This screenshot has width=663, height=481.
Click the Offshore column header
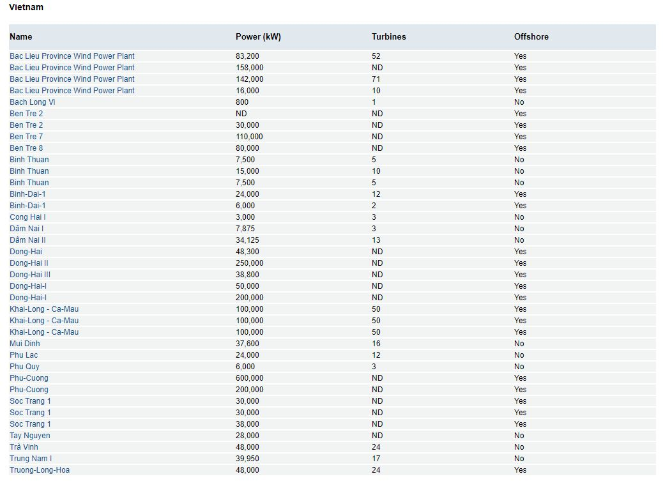coord(531,37)
